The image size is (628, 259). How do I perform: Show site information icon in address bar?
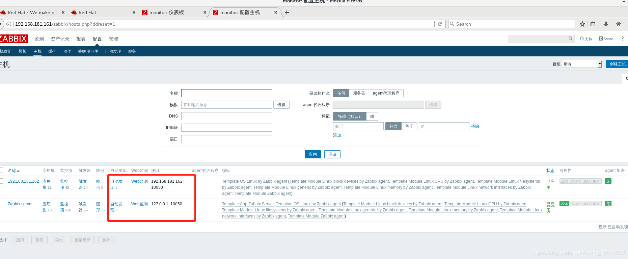pos(9,24)
